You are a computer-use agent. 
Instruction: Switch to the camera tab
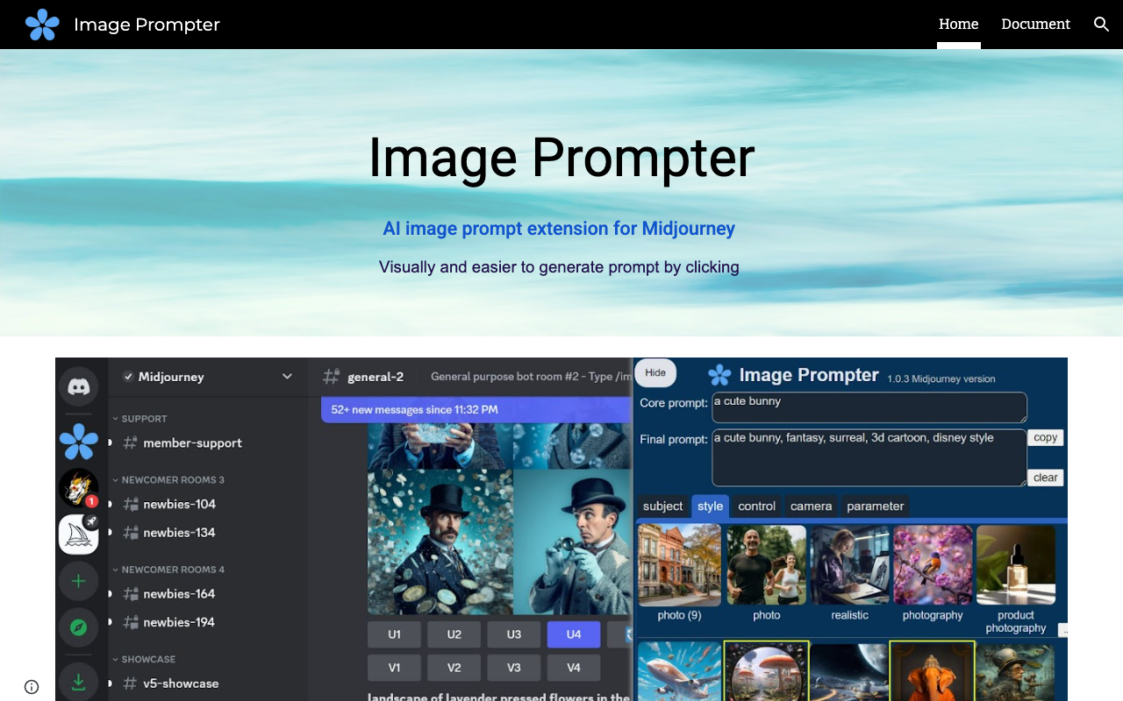click(x=811, y=506)
